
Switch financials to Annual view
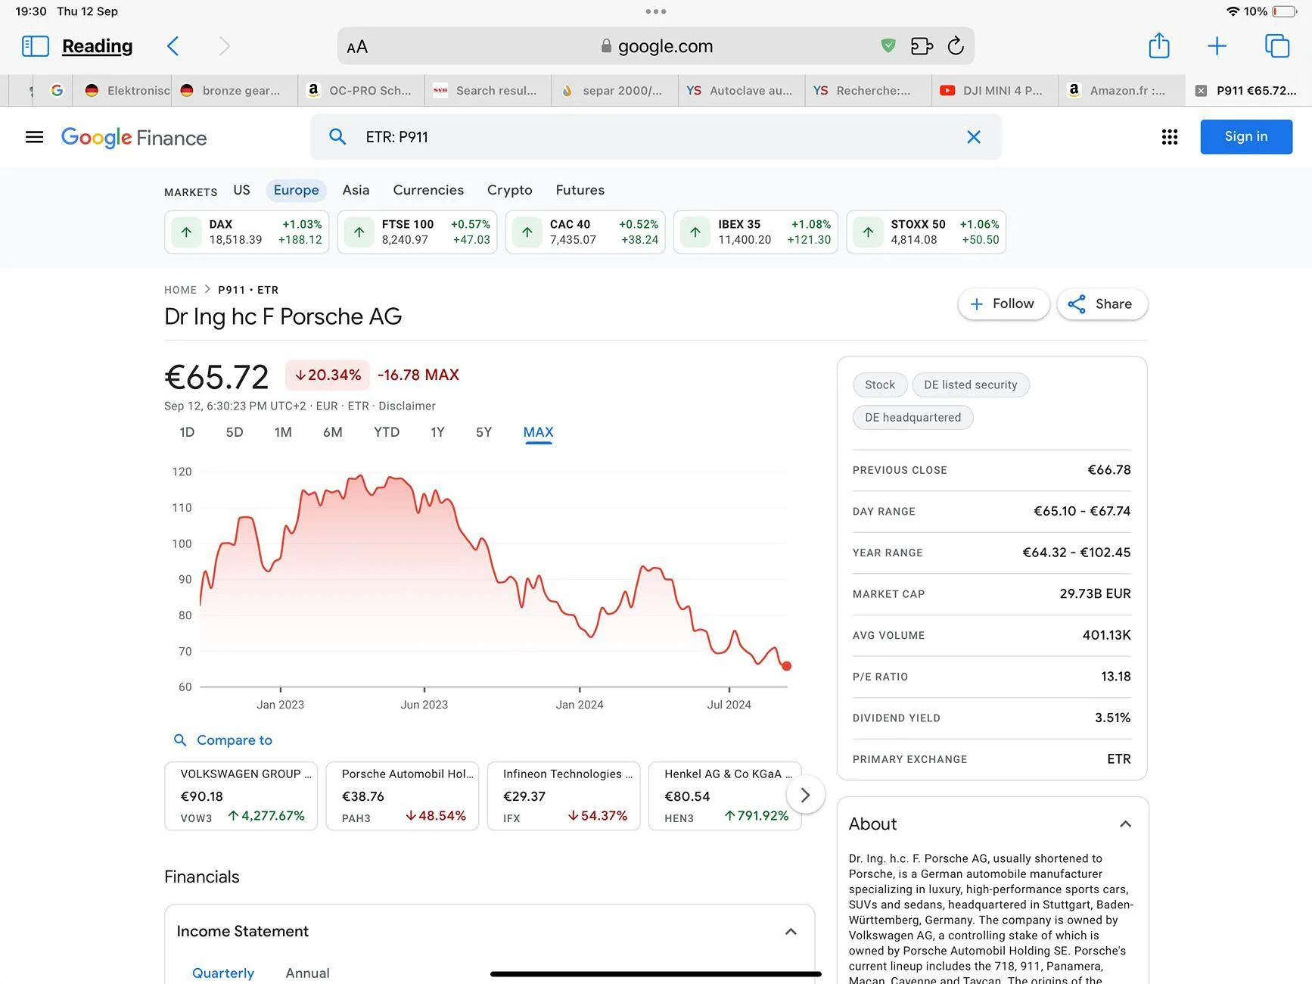[x=307, y=973]
